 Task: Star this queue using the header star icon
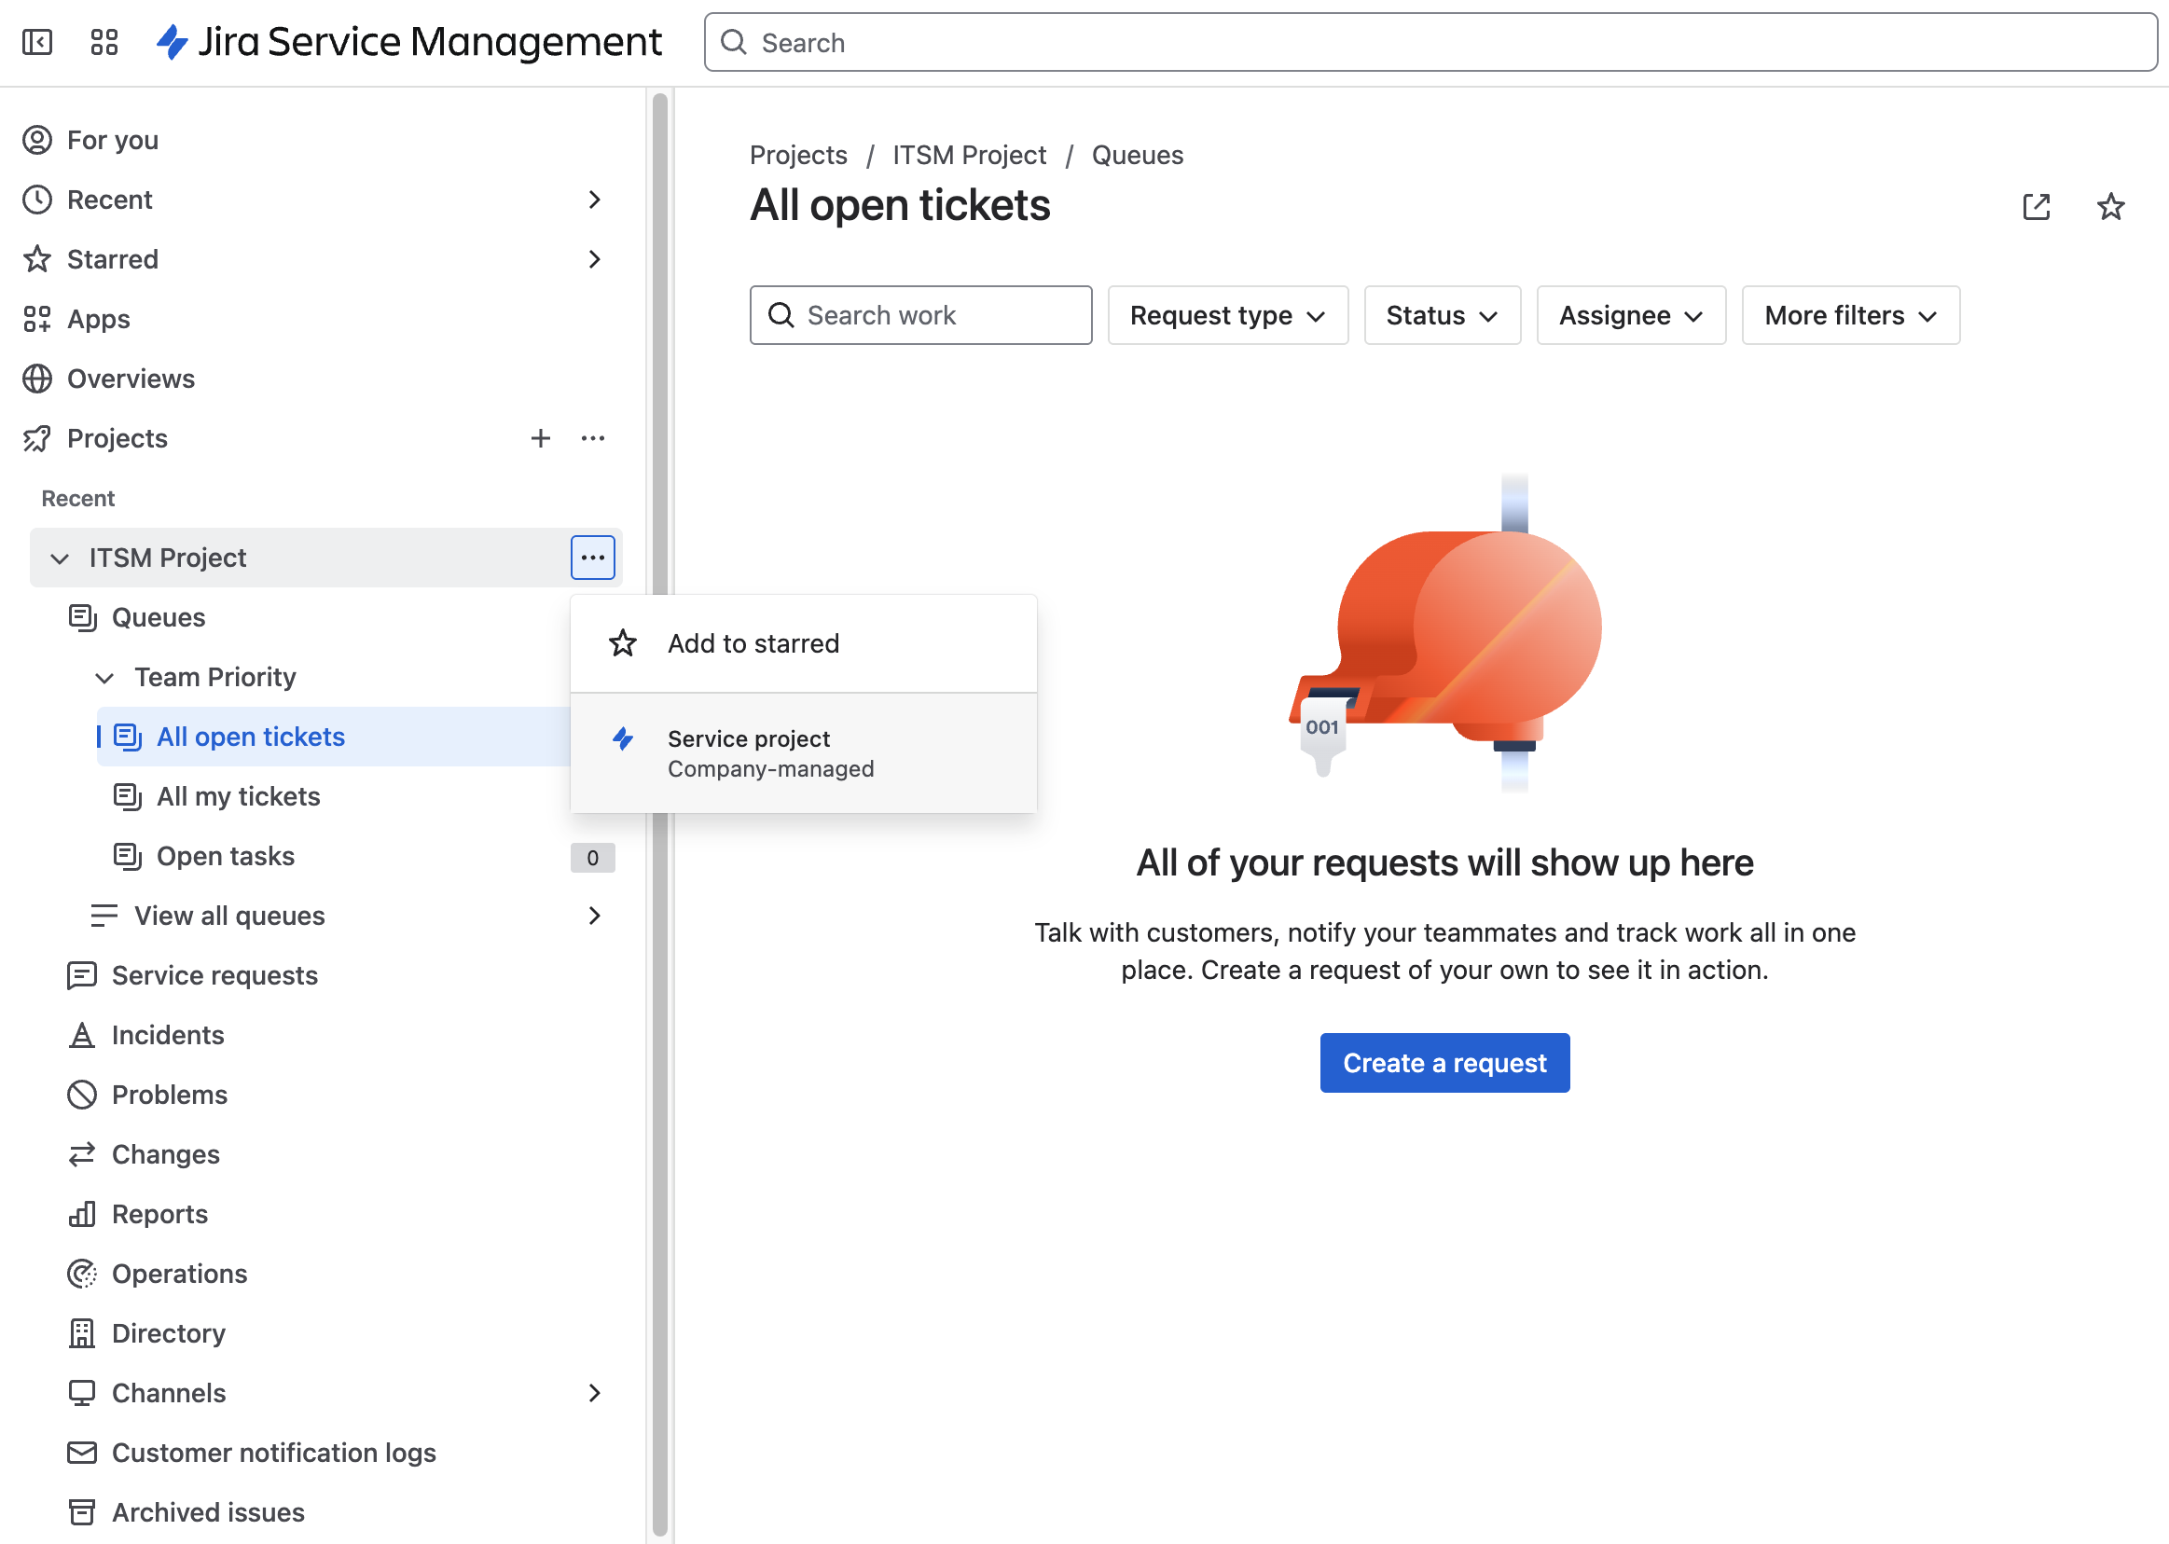(2110, 206)
